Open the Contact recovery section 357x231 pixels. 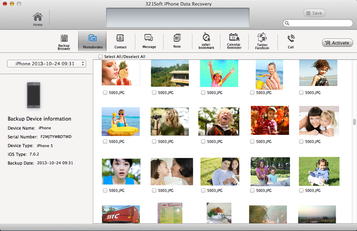(120, 41)
